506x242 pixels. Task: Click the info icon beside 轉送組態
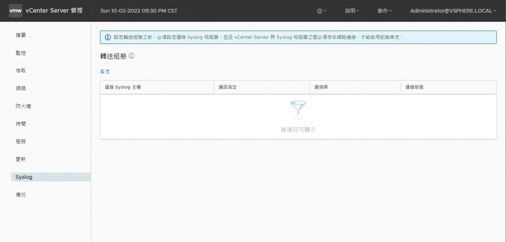pyautogui.click(x=131, y=56)
